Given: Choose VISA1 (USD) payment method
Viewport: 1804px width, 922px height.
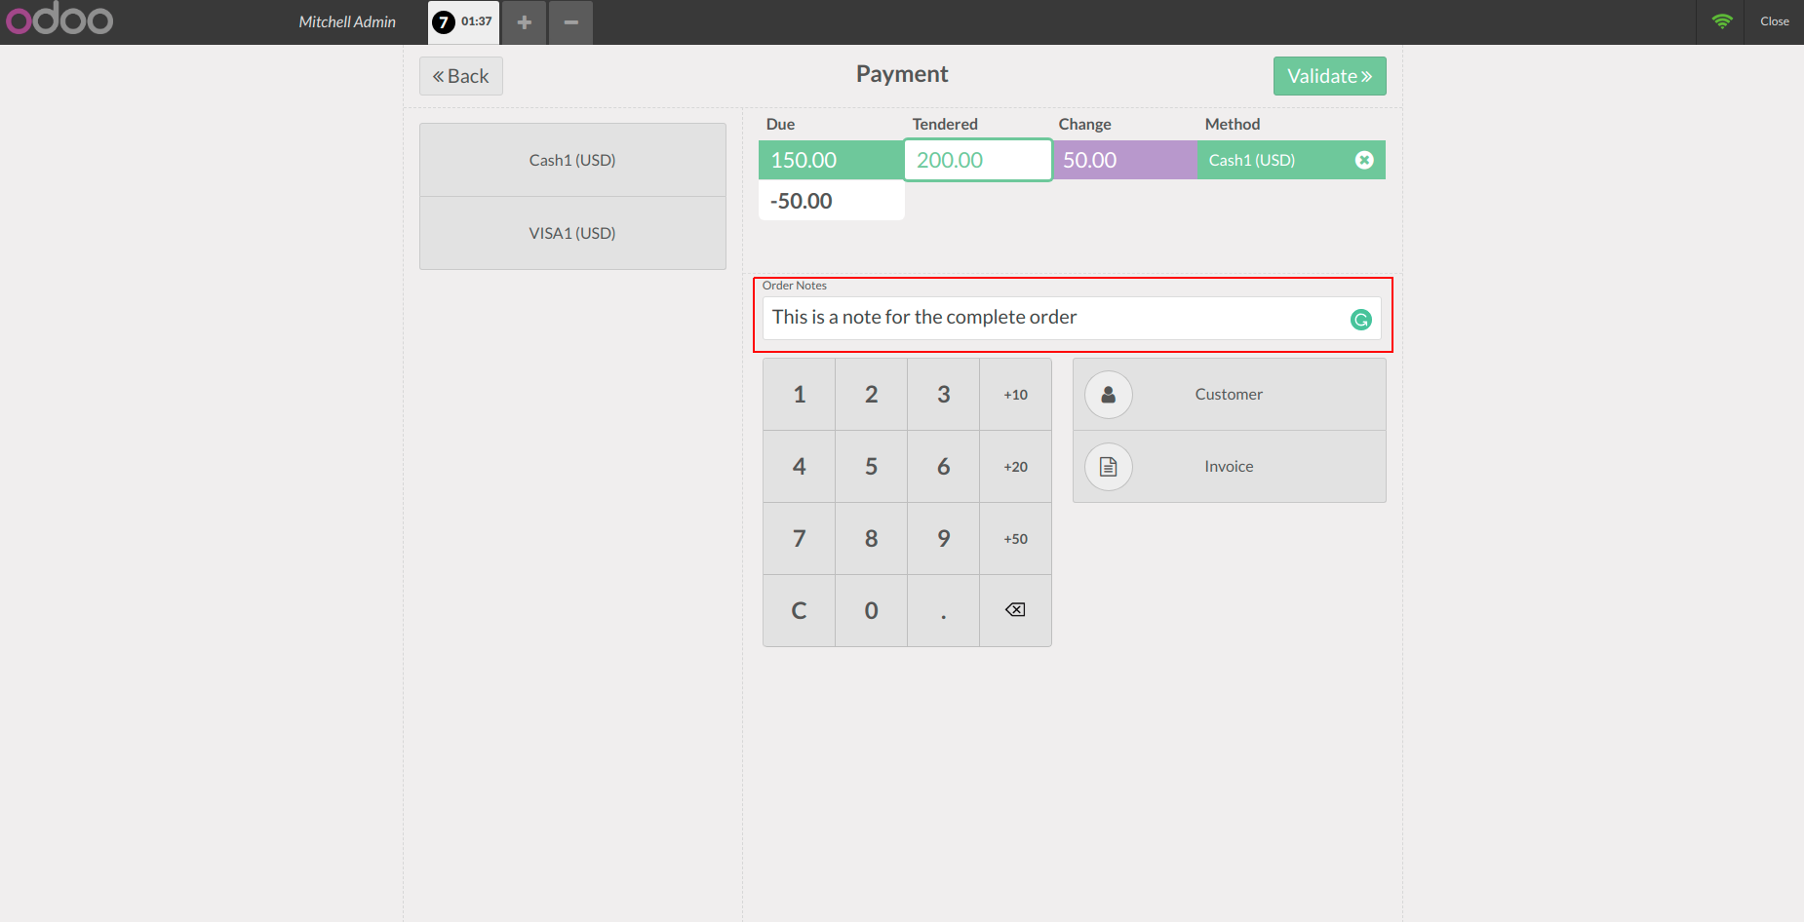Looking at the screenshot, I should (572, 233).
